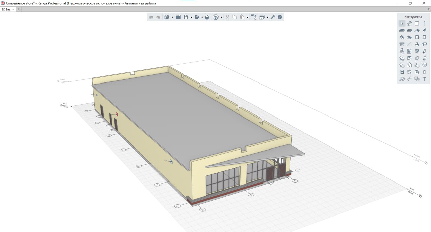
Task: Select the Duct tool
Action: pos(424,58)
